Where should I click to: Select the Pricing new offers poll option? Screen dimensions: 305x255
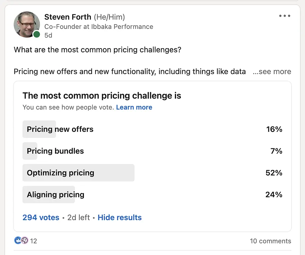152,129
